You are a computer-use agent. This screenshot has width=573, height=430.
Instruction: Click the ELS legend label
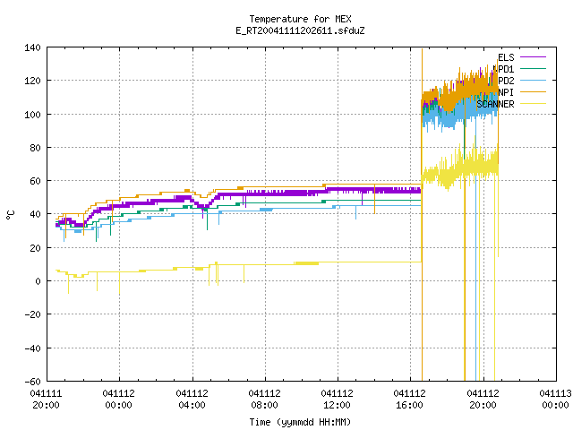pyautogui.click(x=506, y=57)
